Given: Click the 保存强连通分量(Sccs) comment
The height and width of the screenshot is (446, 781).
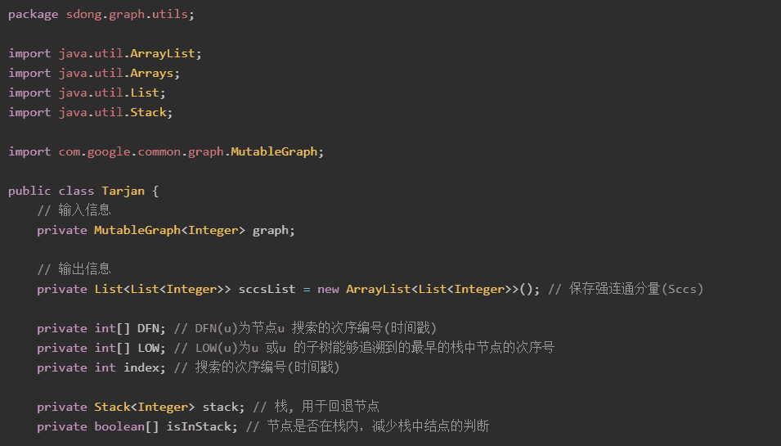Looking at the screenshot, I should [x=626, y=289].
